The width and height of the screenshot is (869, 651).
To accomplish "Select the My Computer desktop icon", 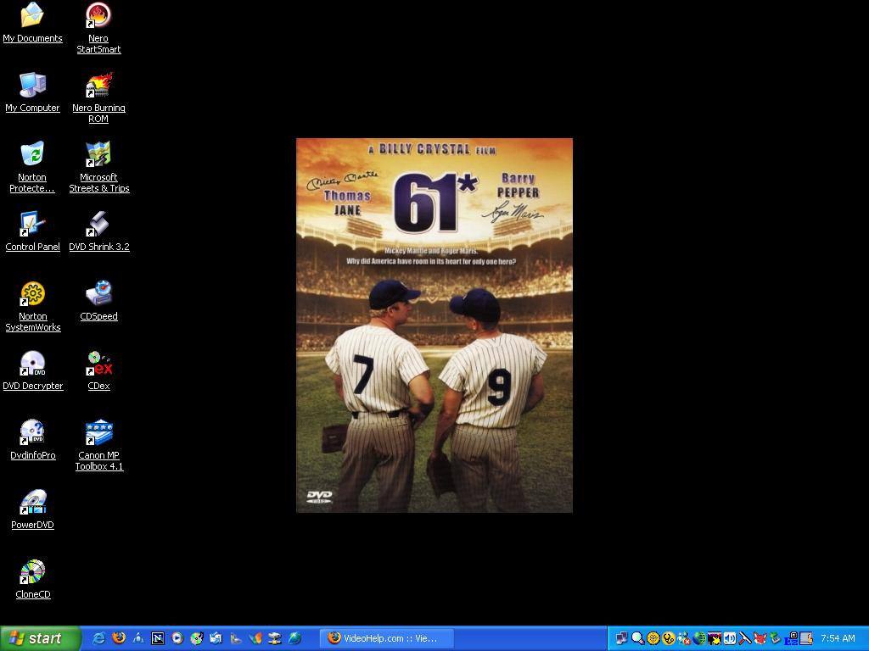I will click(x=32, y=92).
